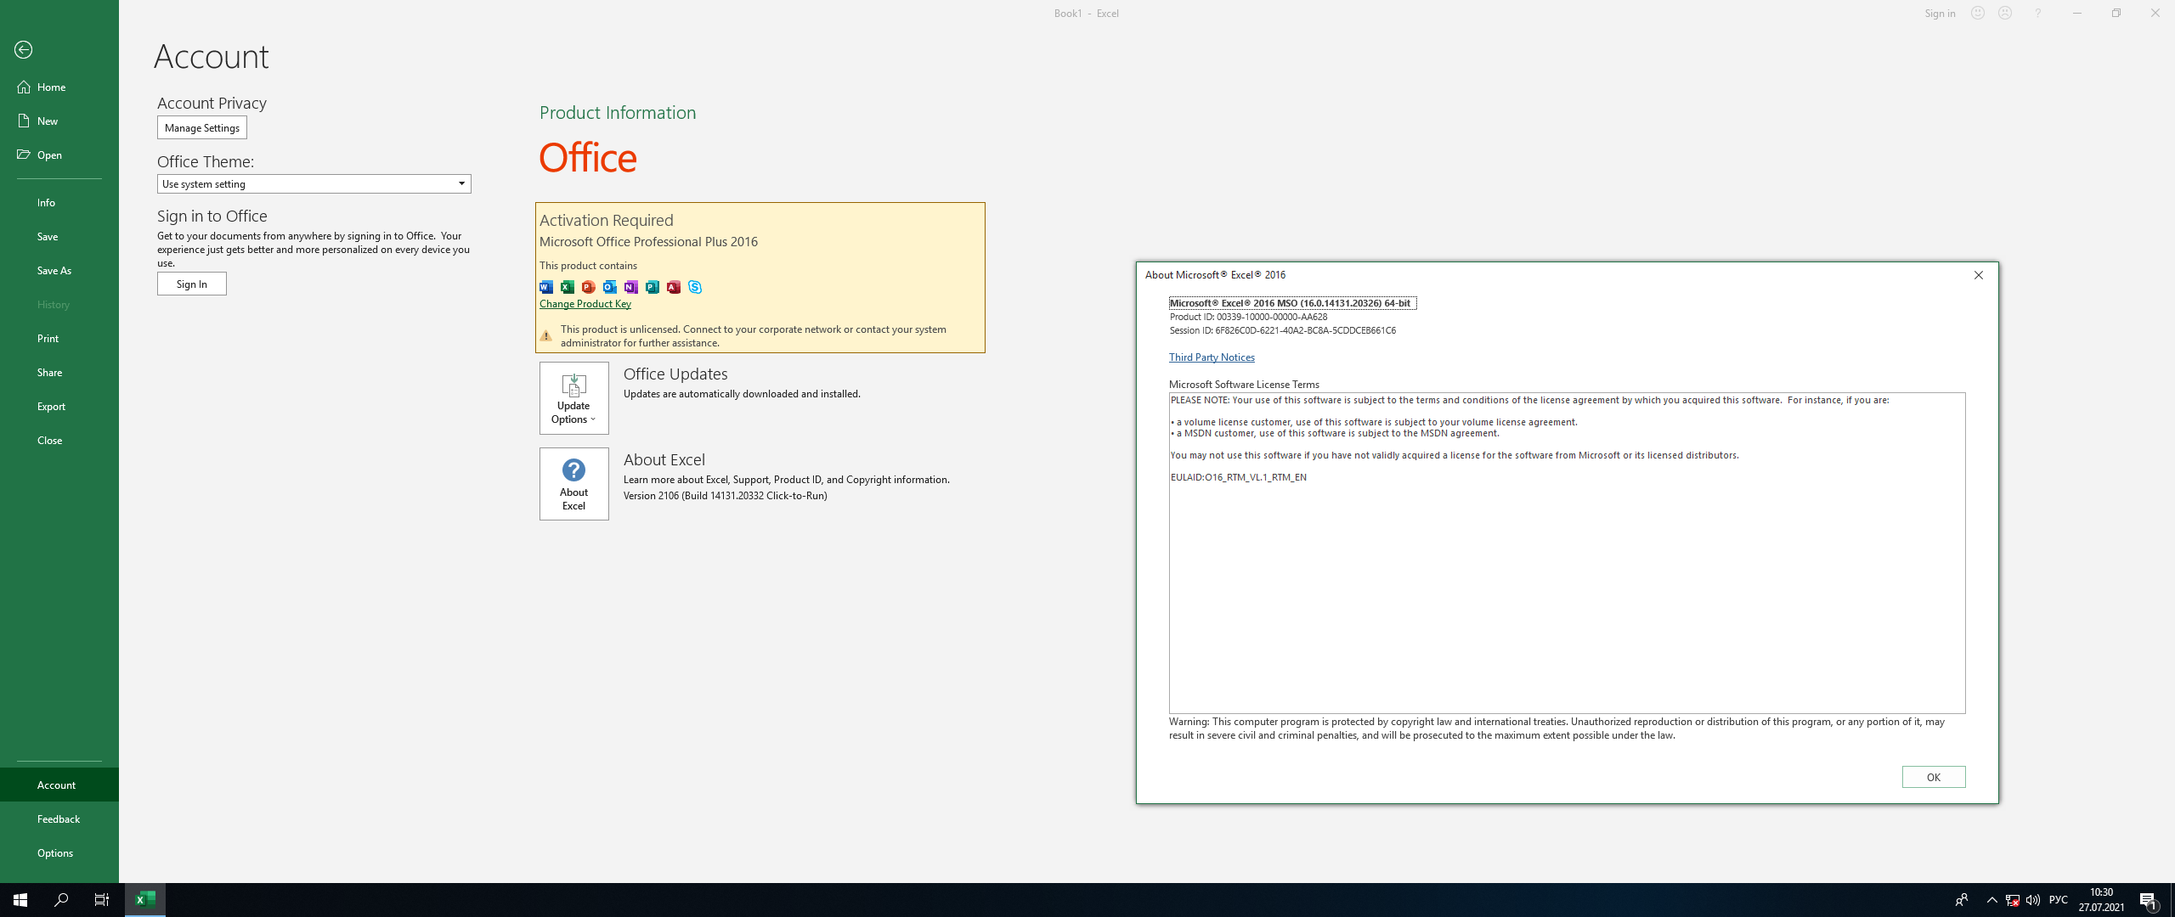Click the Product ID text line
The image size is (2175, 917).
pyautogui.click(x=1248, y=317)
